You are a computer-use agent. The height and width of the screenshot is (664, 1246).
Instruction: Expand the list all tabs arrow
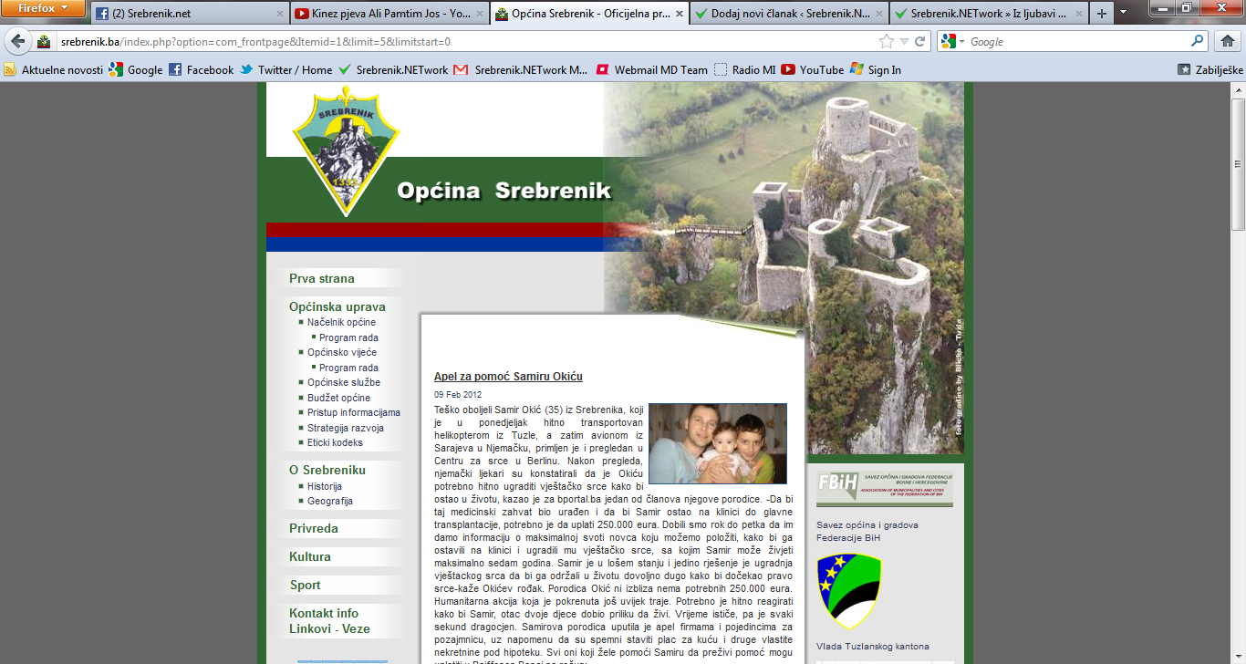click(1123, 14)
